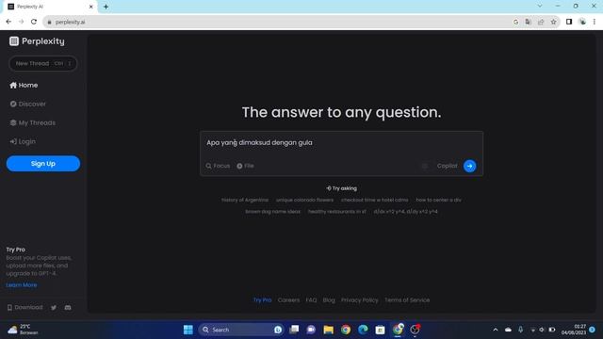The image size is (603, 339).
Task: Click Try Pro in the footer
Action: tap(262, 299)
